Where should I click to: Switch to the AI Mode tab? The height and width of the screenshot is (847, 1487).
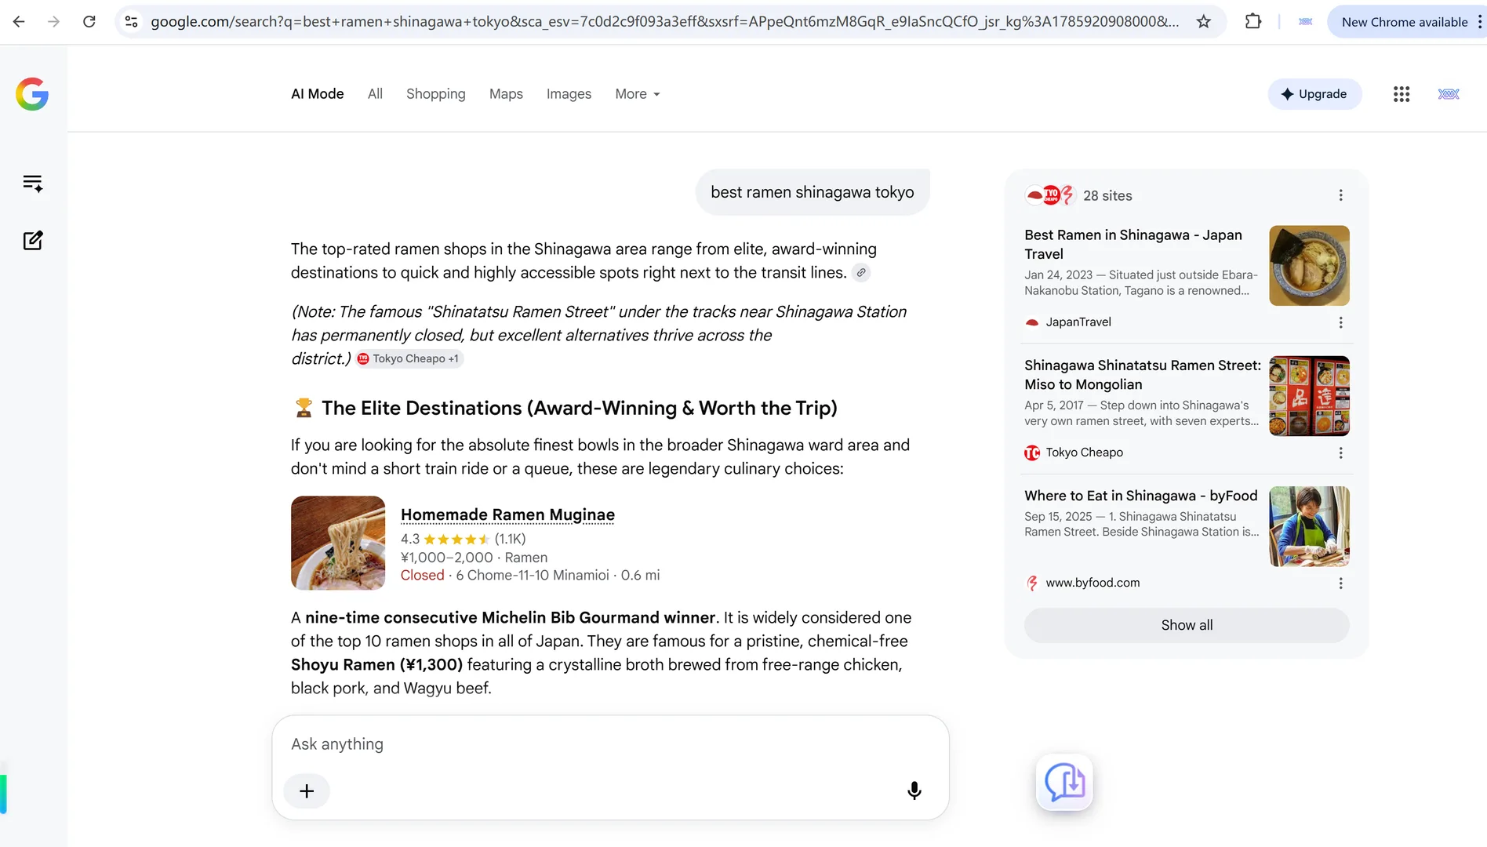pos(317,94)
